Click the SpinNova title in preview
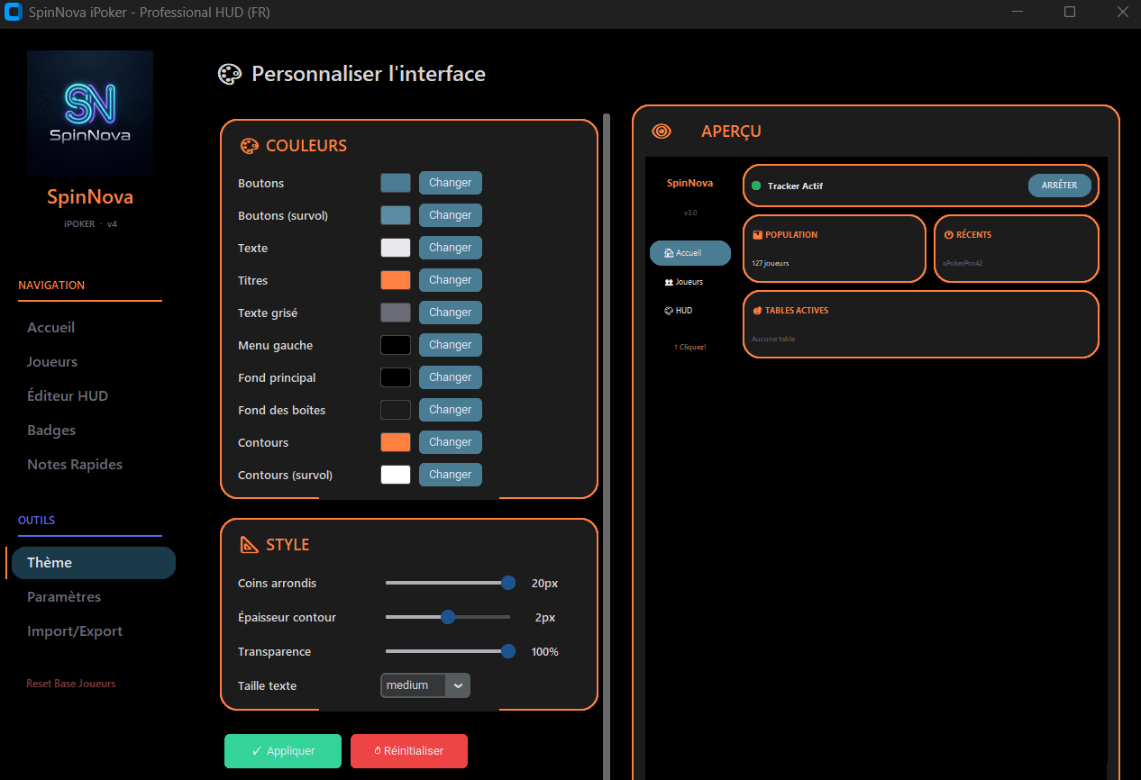The width and height of the screenshot is (1141, 780). tap(689, 183)
